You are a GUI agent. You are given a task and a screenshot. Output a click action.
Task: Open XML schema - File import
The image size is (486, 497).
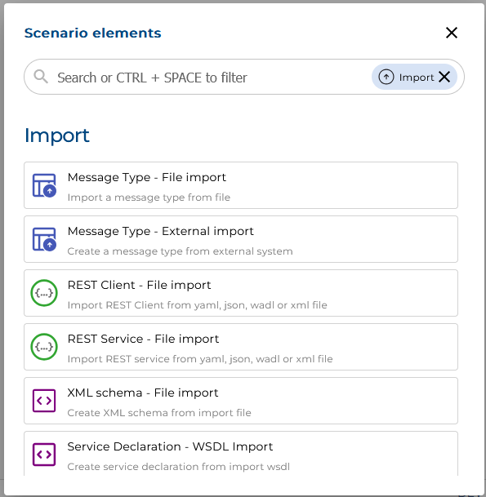click(x=241, y=401)
